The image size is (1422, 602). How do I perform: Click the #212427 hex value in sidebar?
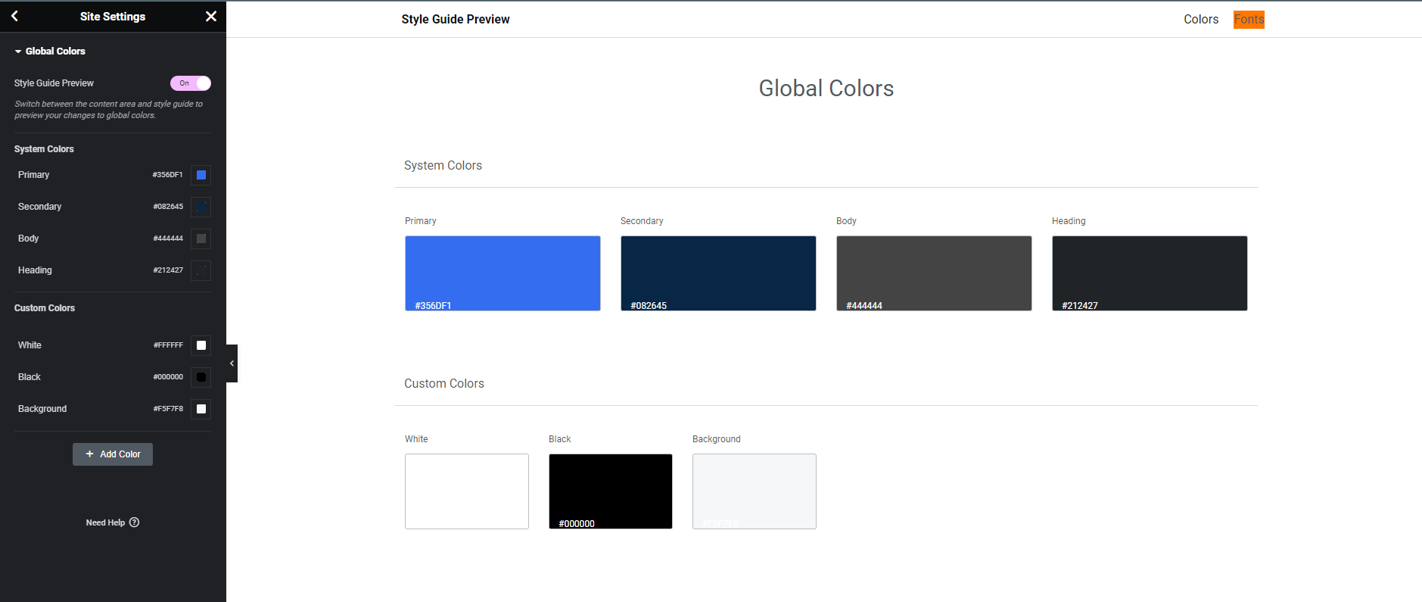168,270
